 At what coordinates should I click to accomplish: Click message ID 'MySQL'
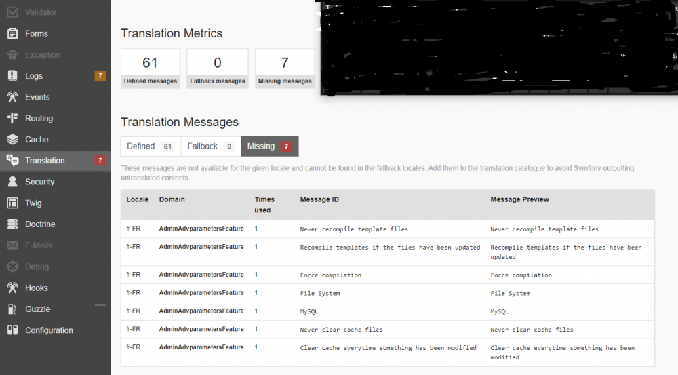(x=308, y=311)
